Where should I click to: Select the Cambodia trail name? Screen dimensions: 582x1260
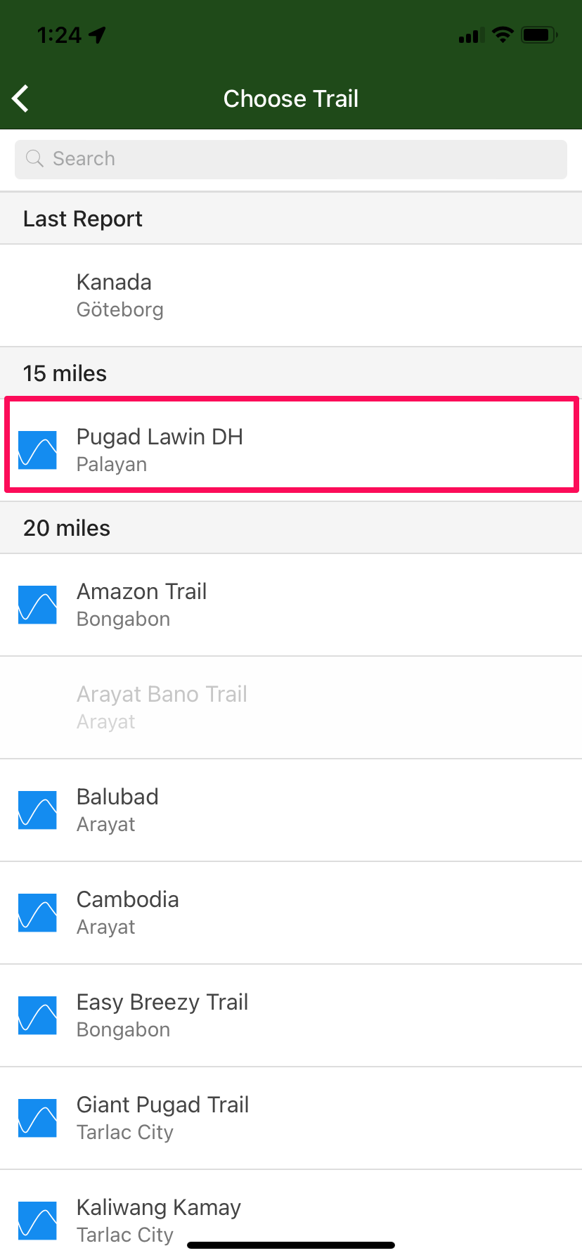tap(127, 899)
